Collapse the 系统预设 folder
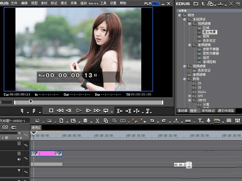Screen dimensions: 242x181 click(185, 19)
